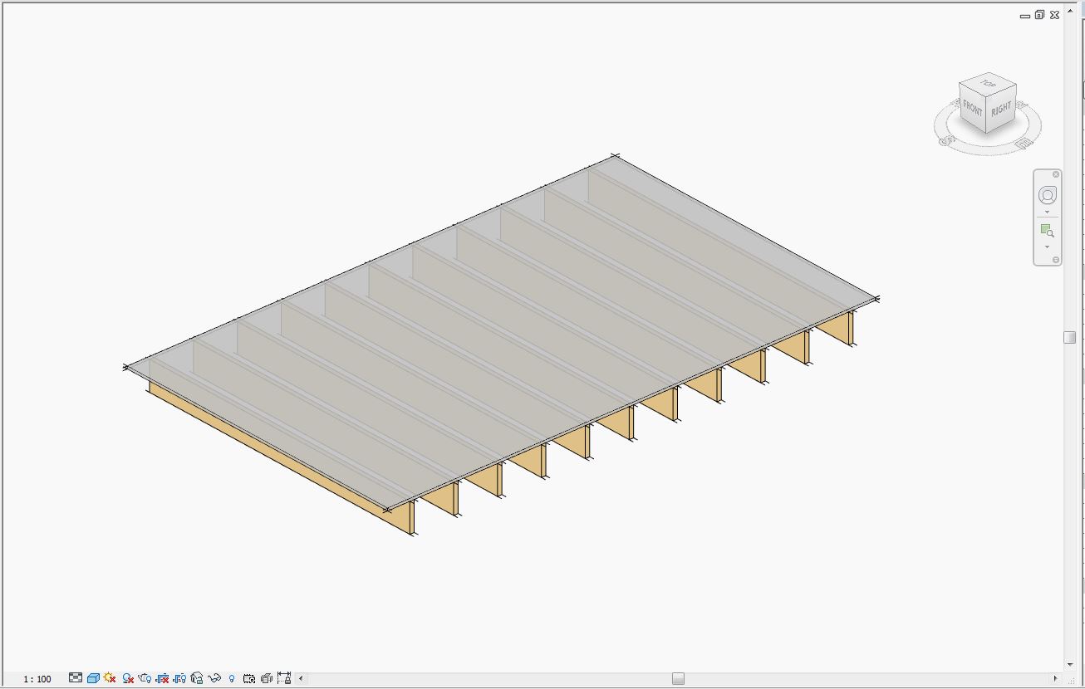This screenshot has height=689, width=1085.
Task: Select the Zoom tool on navigation bar
Action: pyautogui.click(x=1047, y=229)
